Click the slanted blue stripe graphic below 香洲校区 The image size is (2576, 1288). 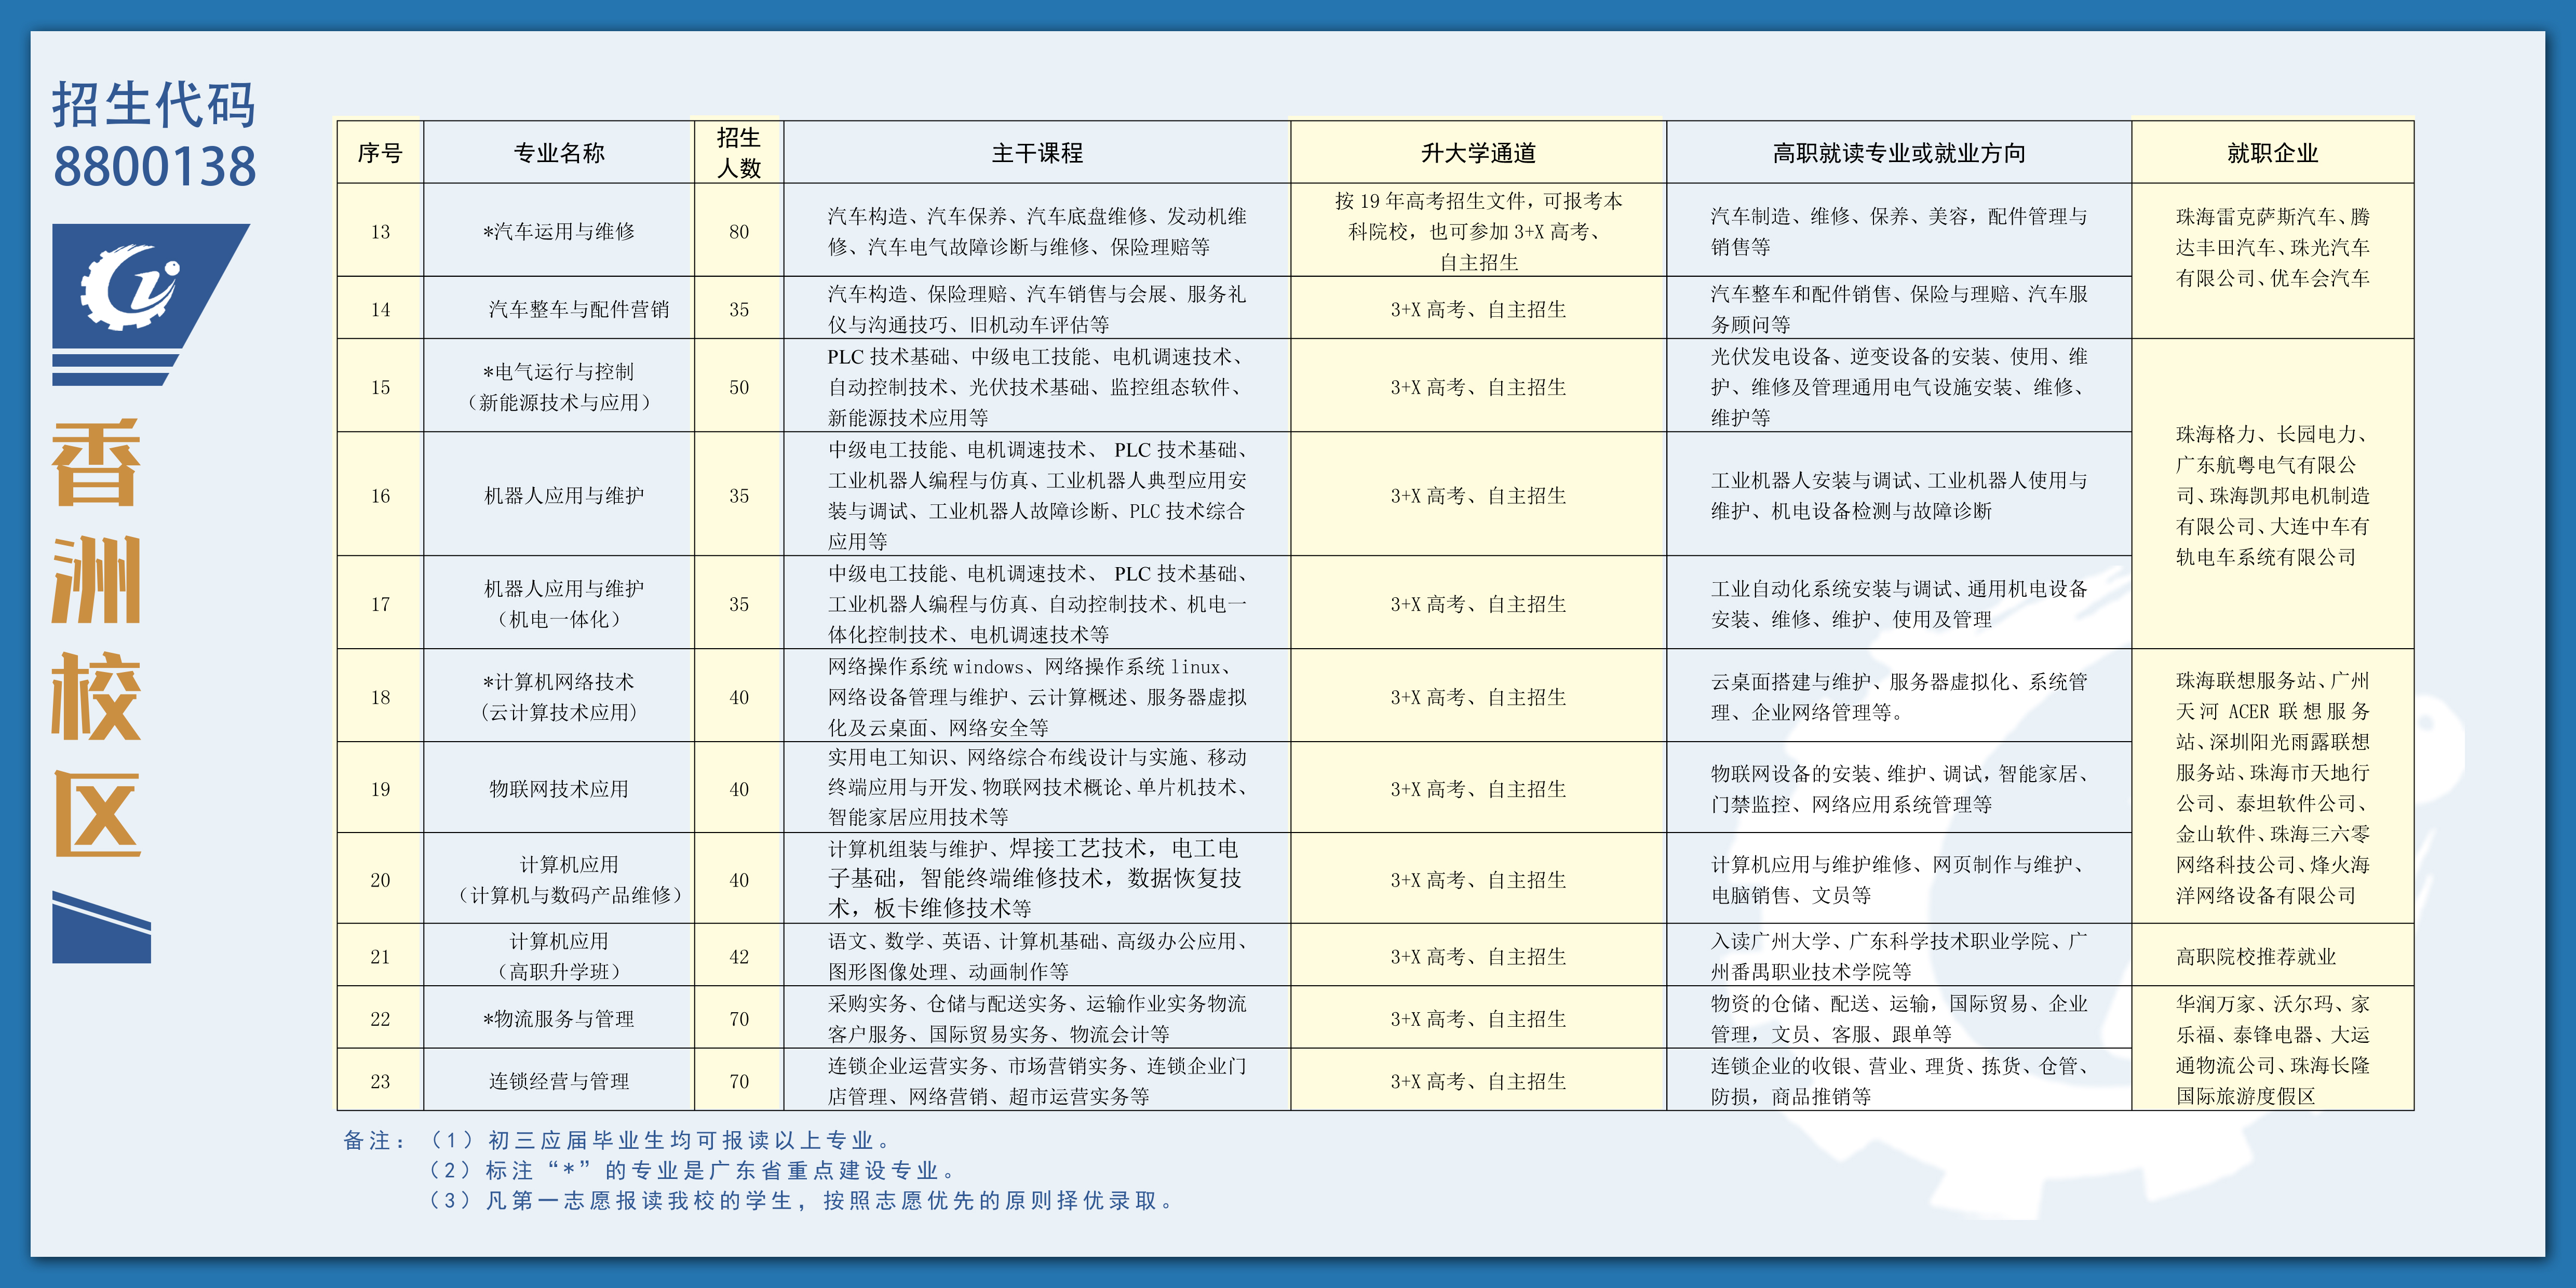point(101,927)
